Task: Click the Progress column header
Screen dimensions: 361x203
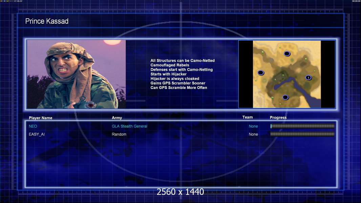Action: pos(278,117)
